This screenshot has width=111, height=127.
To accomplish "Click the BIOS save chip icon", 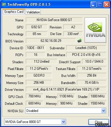I will pyautogui.click(x=79, y=41).
